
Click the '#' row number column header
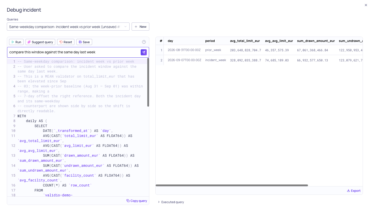(161, 41)
